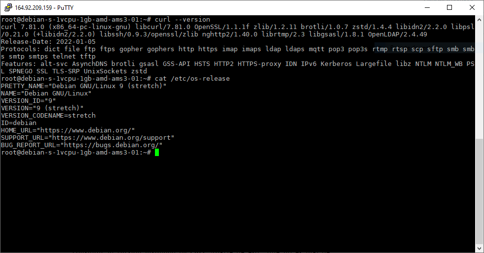Click the PRETTY_NAME Debian stretch line
Screen dimensions: 484x253
pyautogui.click(x=84, y=86)
